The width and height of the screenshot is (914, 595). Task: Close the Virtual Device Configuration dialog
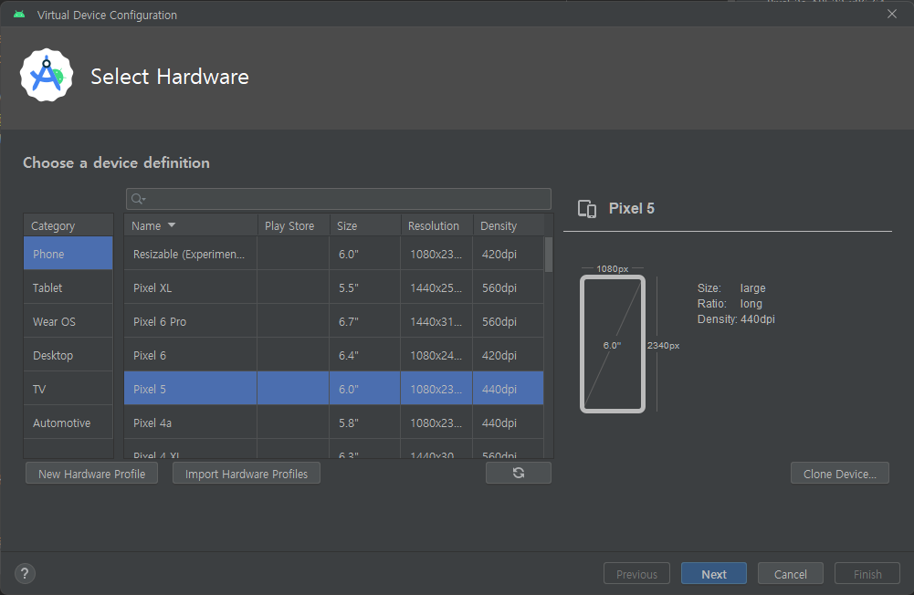tap(892, 14)
